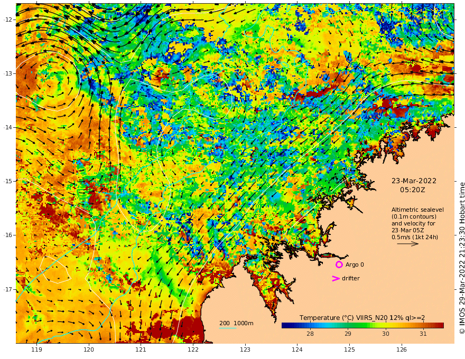The width and height of the screenshot is (465, 359).
Task: Click the color bar value 30
Action: coord(385,334)
